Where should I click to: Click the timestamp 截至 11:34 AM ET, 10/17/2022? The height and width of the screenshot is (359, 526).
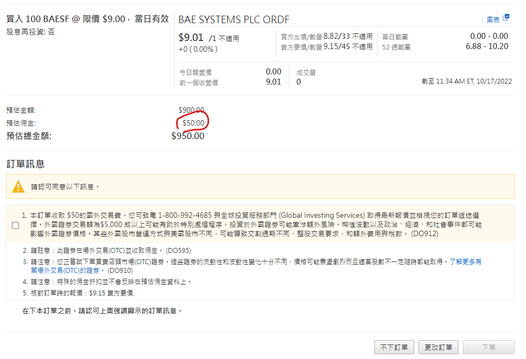(x=467, y=81)
